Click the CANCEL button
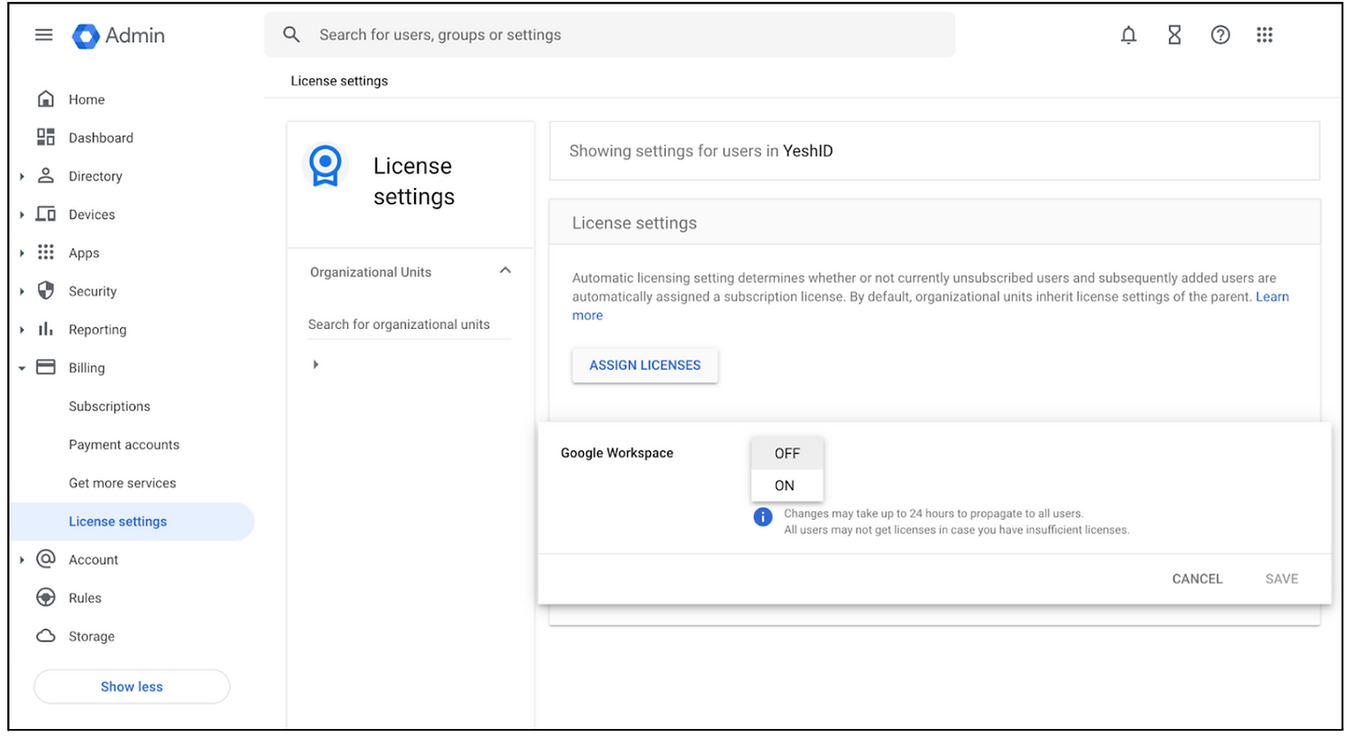The height and width of the screenshot is (740, 1359). coord(1197,578)
